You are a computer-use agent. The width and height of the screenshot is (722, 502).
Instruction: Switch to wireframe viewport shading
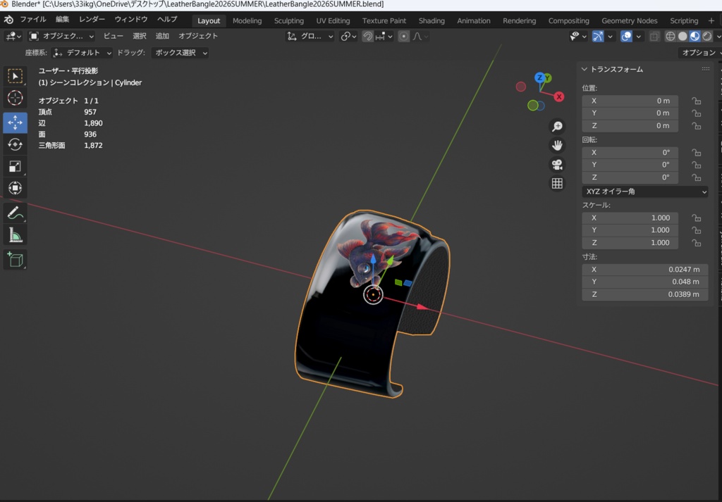coord(671,37)
